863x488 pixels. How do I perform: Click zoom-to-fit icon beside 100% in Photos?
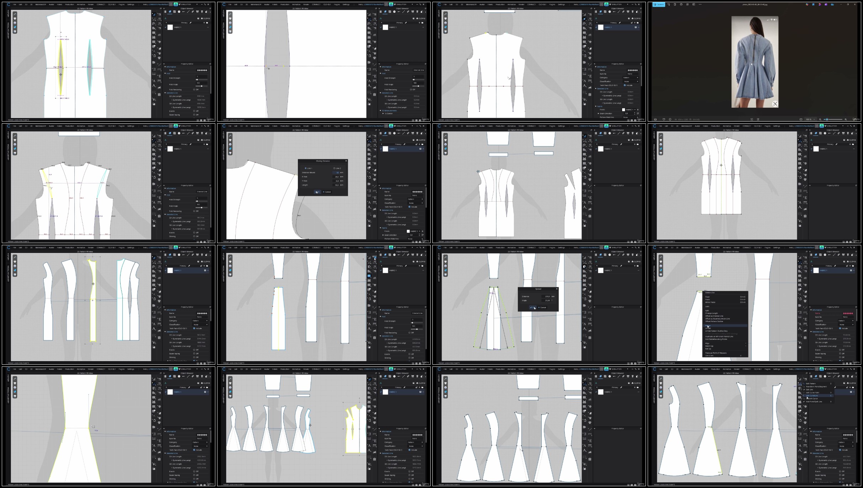[x=801, y=119]
